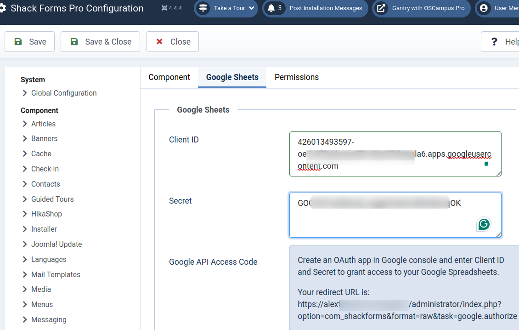This screenshot has height=330, width=519.
Task: Open the Take a Tour dropdown arrow
Action: click(x=252, y=8)
